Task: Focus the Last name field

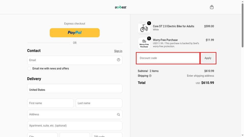Action: [x=99, y=103]
